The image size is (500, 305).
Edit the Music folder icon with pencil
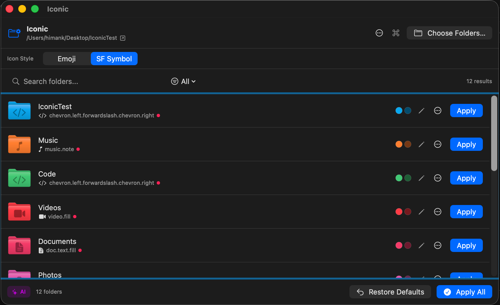click(421, 144)
